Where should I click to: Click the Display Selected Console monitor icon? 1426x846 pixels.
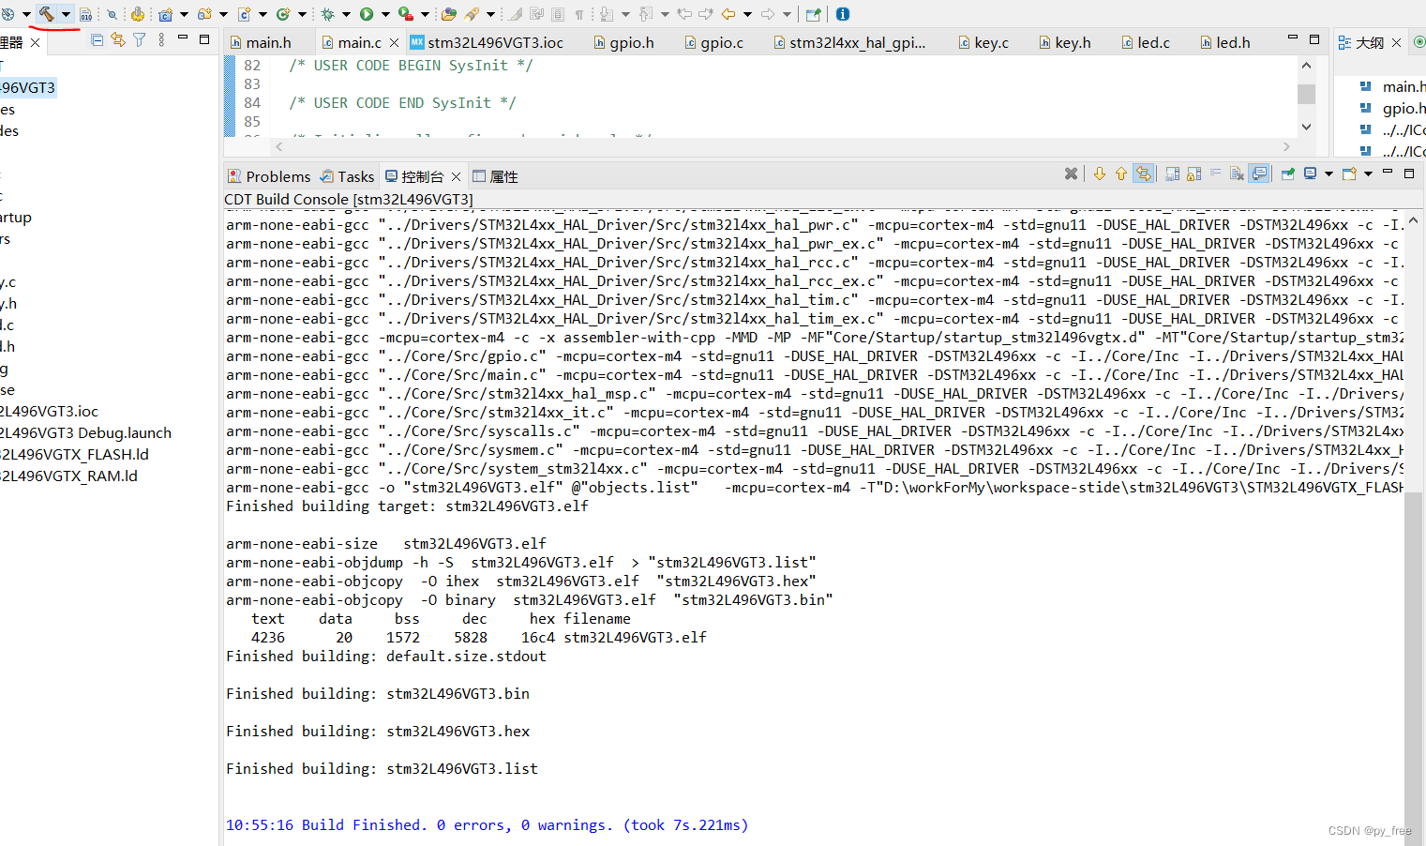(1310, 174)
